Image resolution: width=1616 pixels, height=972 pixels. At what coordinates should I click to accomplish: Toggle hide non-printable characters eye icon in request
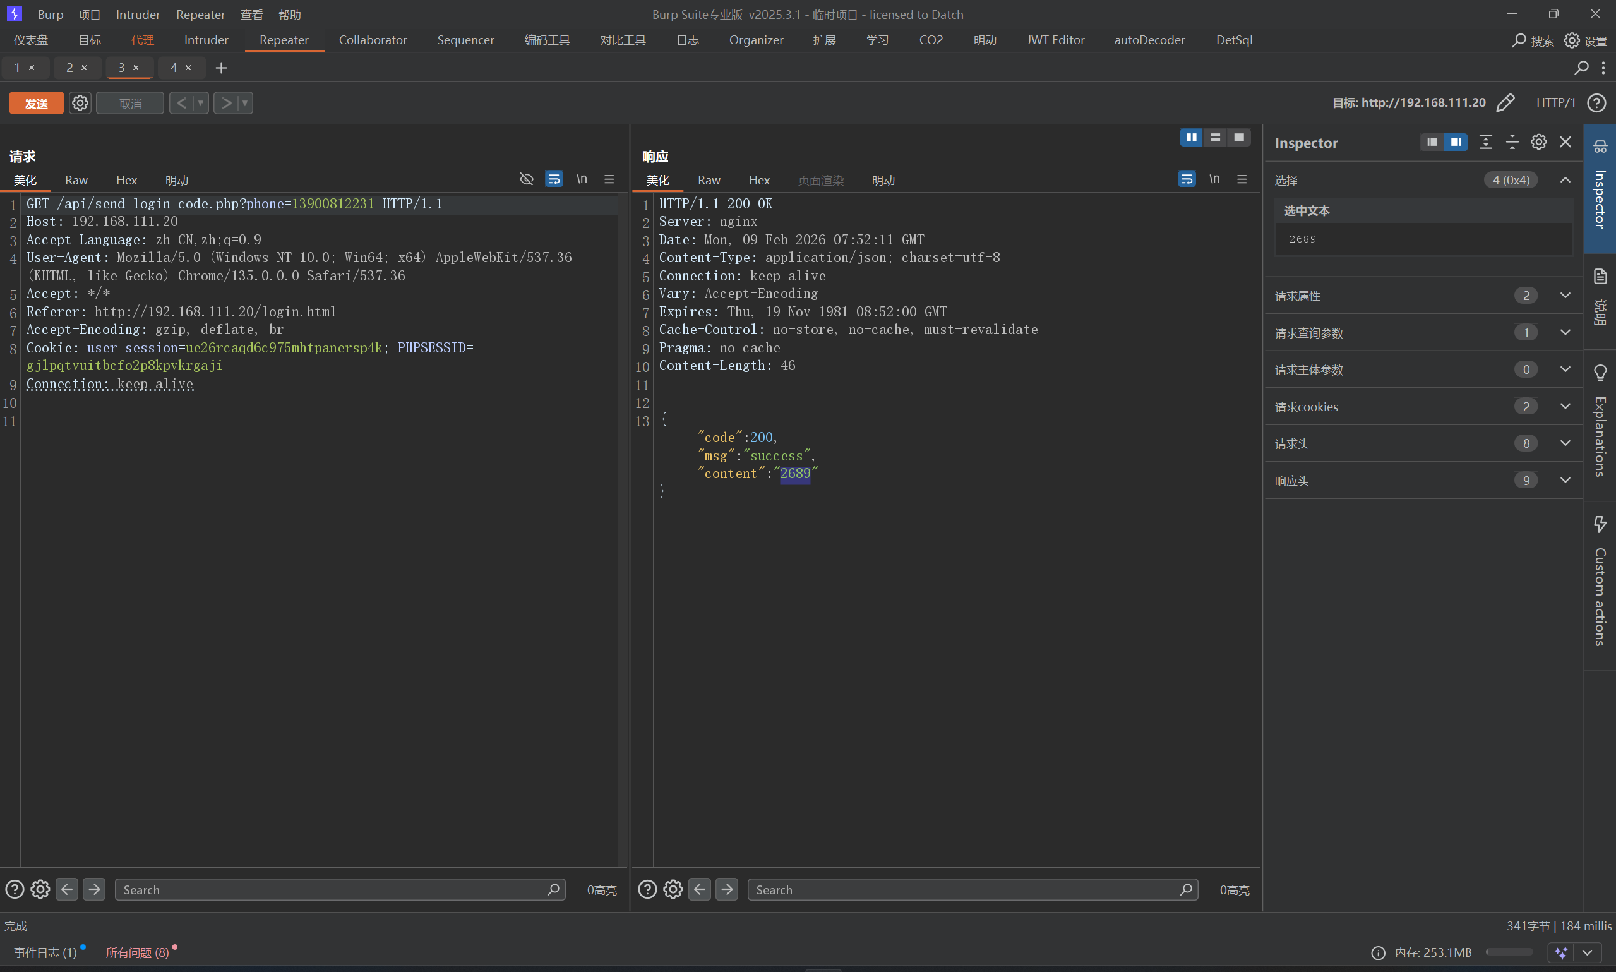coord(527,179)
